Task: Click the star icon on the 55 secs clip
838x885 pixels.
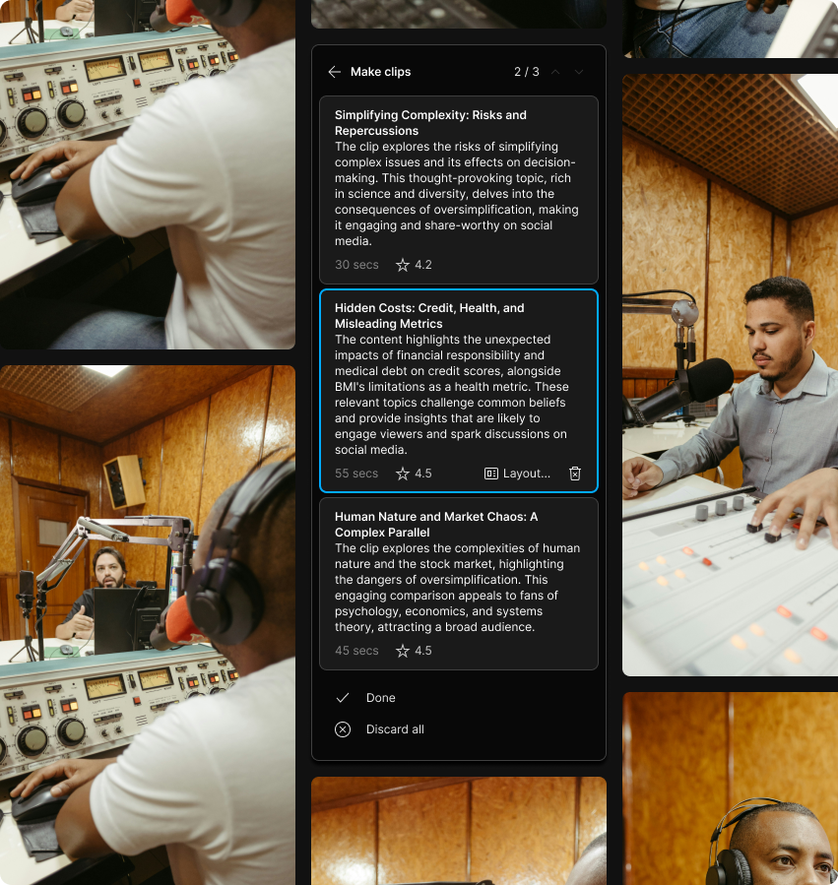Action: [x=403, y=474]
